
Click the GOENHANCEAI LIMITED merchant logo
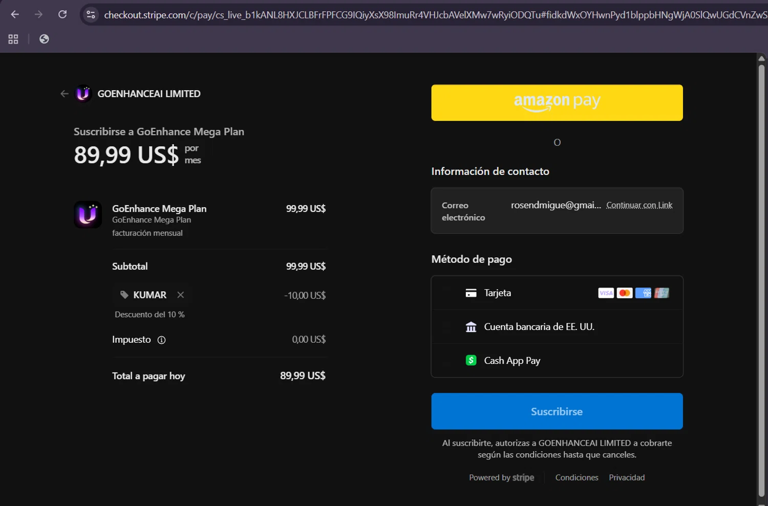pyautogui.click(x=83, y=94)
